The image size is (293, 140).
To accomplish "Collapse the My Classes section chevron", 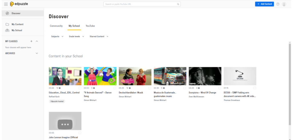I will (37, 41).
